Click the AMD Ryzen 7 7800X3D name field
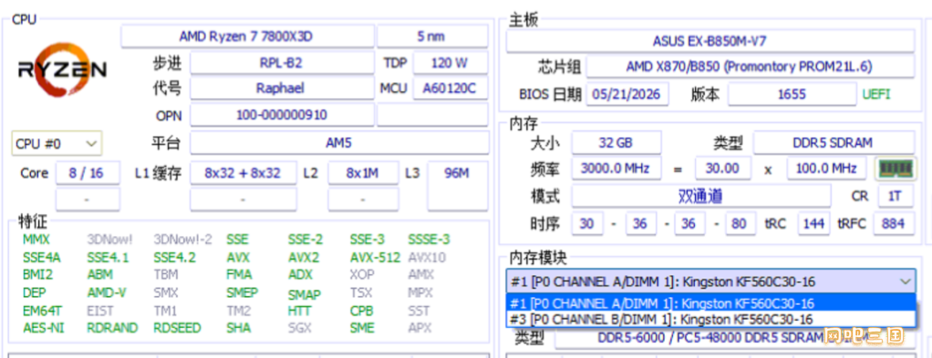Screen dimensions: 932x358 tap(247, 36)
